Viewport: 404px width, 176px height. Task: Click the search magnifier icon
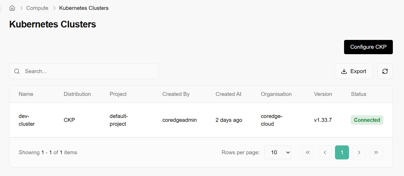17,71
